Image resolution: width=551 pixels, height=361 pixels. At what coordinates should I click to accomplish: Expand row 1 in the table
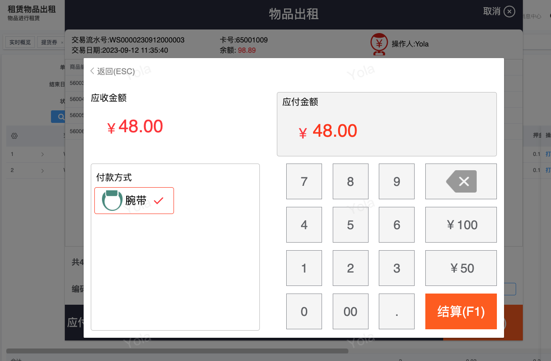(x=42, y=155)
